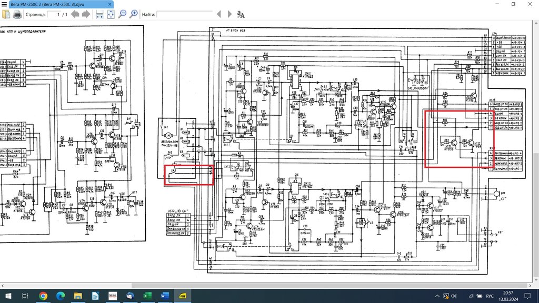Open the Windows Start menu

click(x=8, y=296)
